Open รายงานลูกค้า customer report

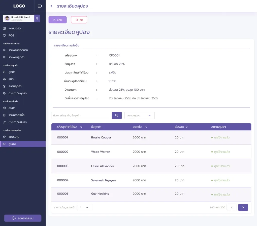(23, 57)
